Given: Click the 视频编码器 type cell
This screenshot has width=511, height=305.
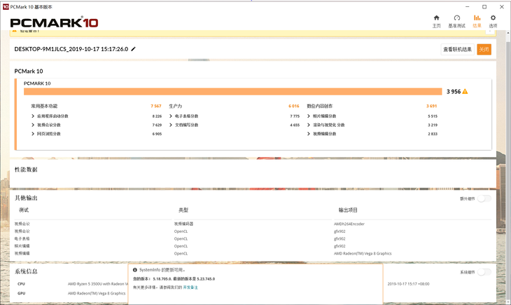Looking at the screenshot, I should click(x=184, y=224).
